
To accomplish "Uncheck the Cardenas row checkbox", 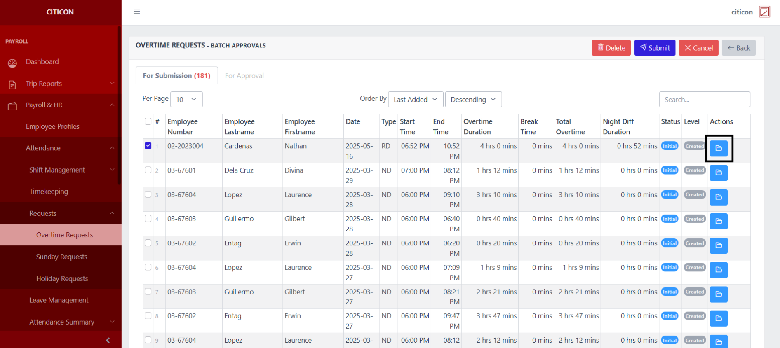I will pyautogui.click(x=148, y=146).
